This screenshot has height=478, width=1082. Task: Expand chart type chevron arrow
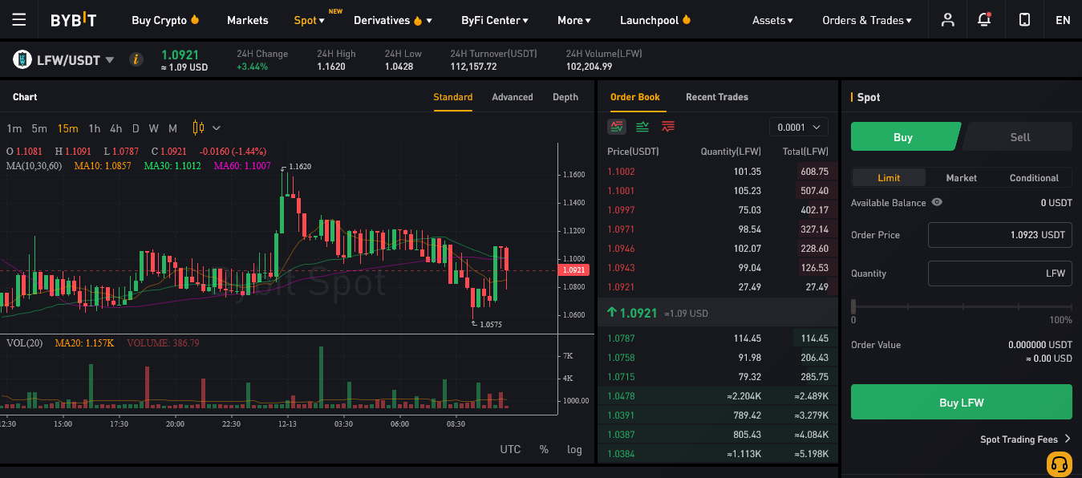click(x=217, y=128)
